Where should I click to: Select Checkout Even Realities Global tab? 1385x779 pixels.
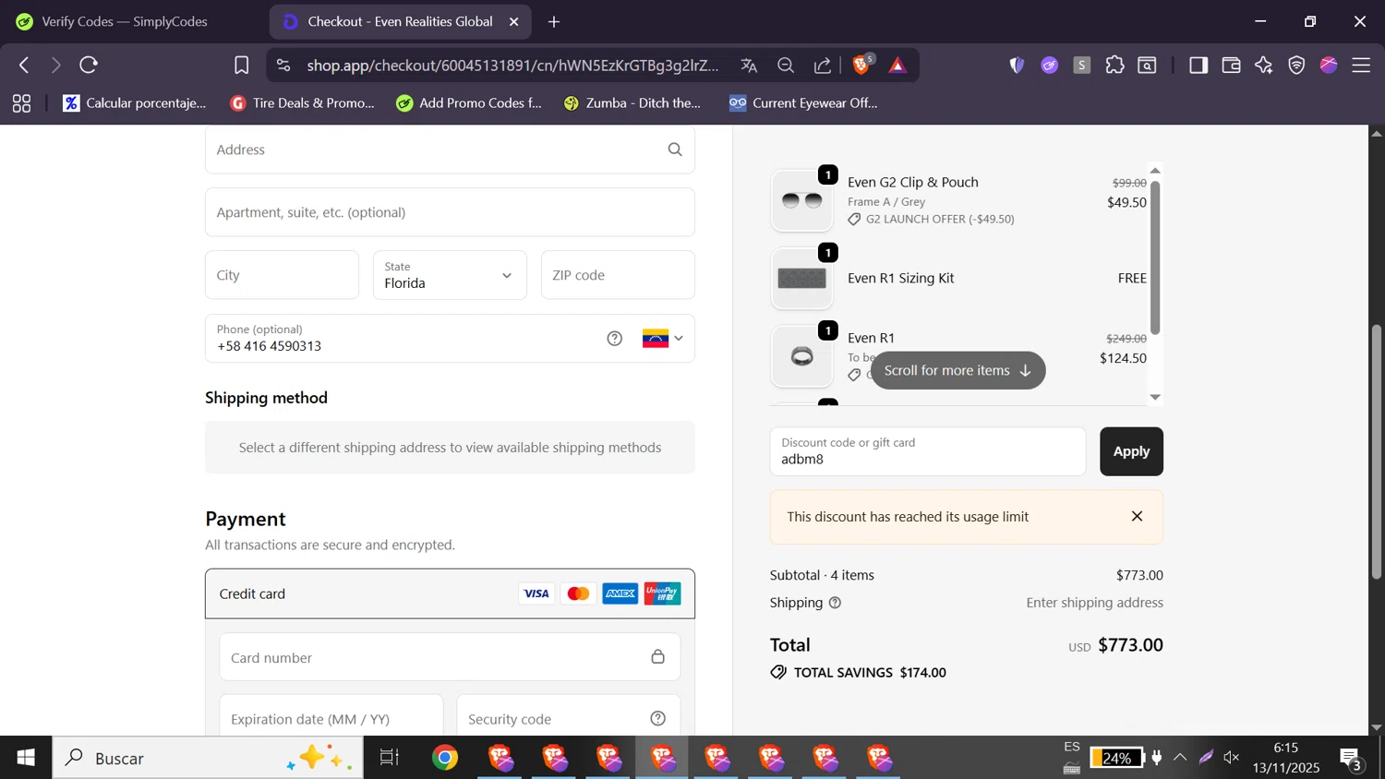point(400,21)
